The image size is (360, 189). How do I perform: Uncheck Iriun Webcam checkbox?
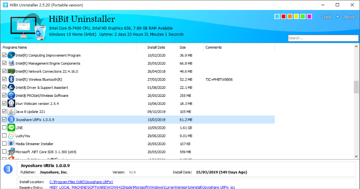[4, 103]
